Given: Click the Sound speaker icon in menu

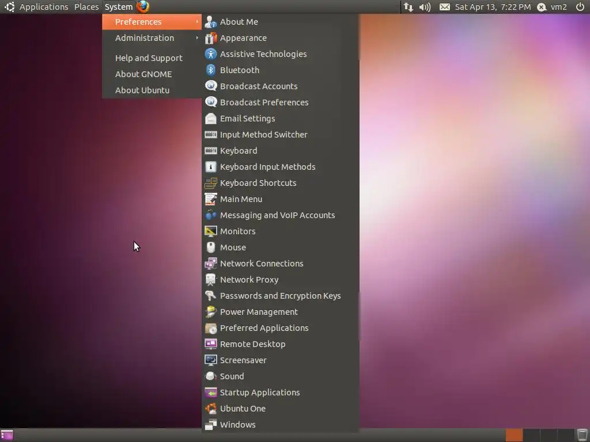Looking at the screenshot, I should (x=211, y=376).
